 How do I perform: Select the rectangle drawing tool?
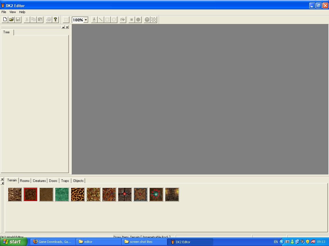107,20
